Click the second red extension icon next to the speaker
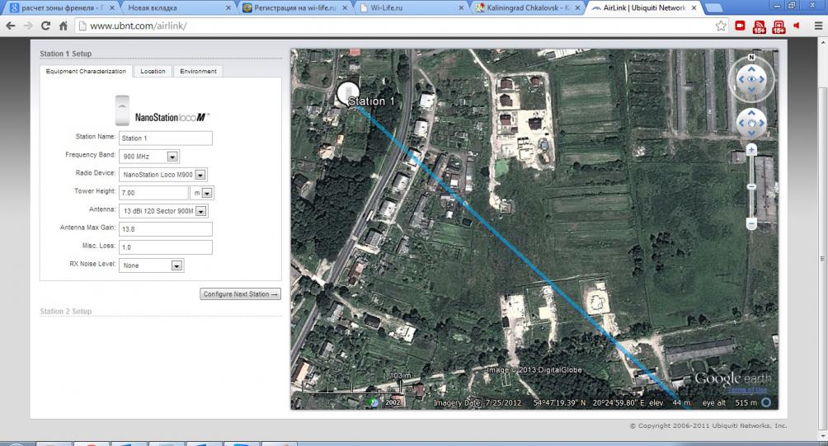The image size is (828, 446). point(779,26)
